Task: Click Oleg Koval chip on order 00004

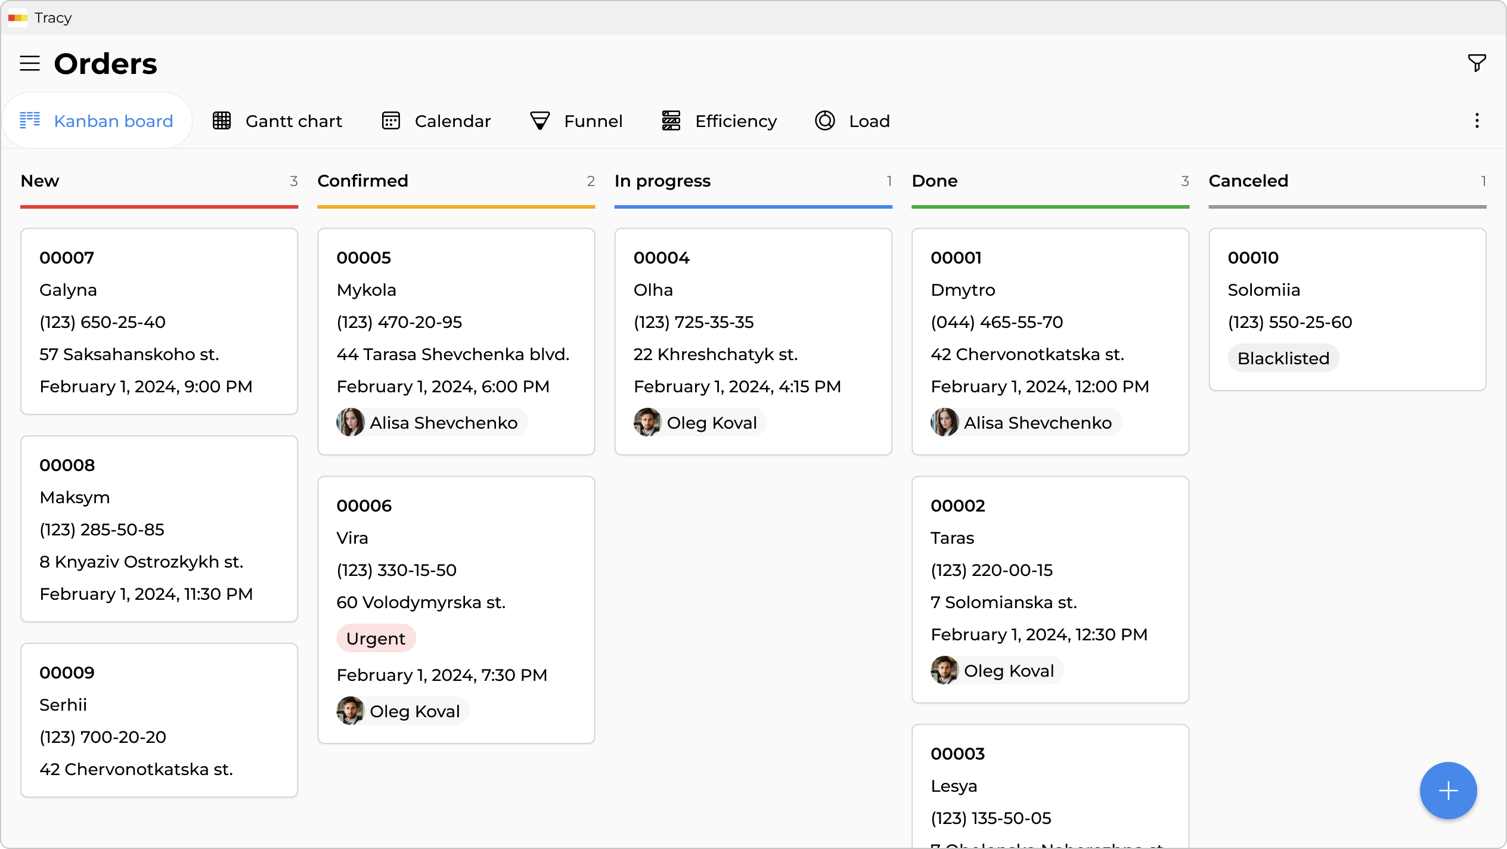Action: [x=699, y=423]
